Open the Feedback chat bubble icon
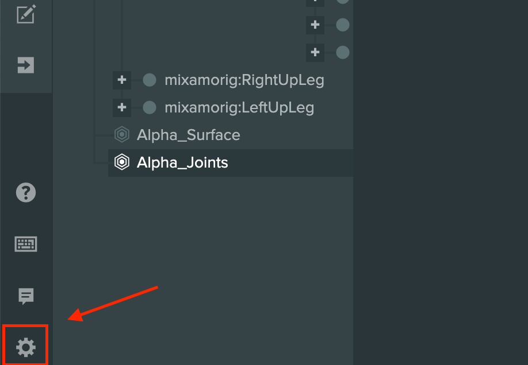The height and width of the screenshot is (365, 528). [26, 296]
